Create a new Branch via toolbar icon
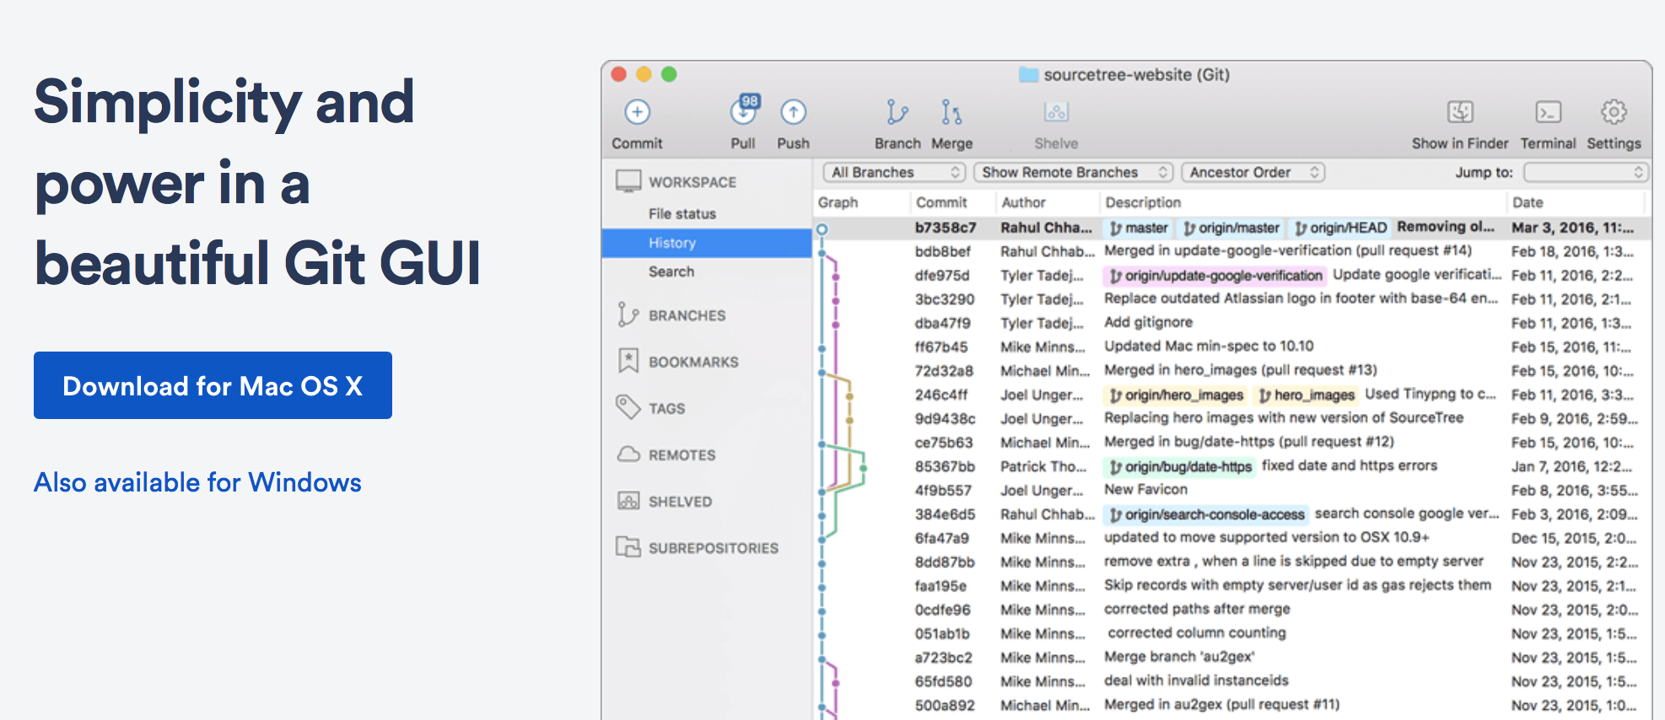The width and height of the screenshot is (1665, 720). [x=897, y=111]
